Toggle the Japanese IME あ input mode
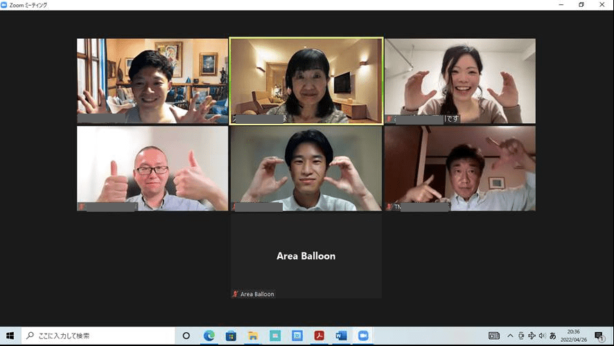614x346 pixels. [552, 336]
